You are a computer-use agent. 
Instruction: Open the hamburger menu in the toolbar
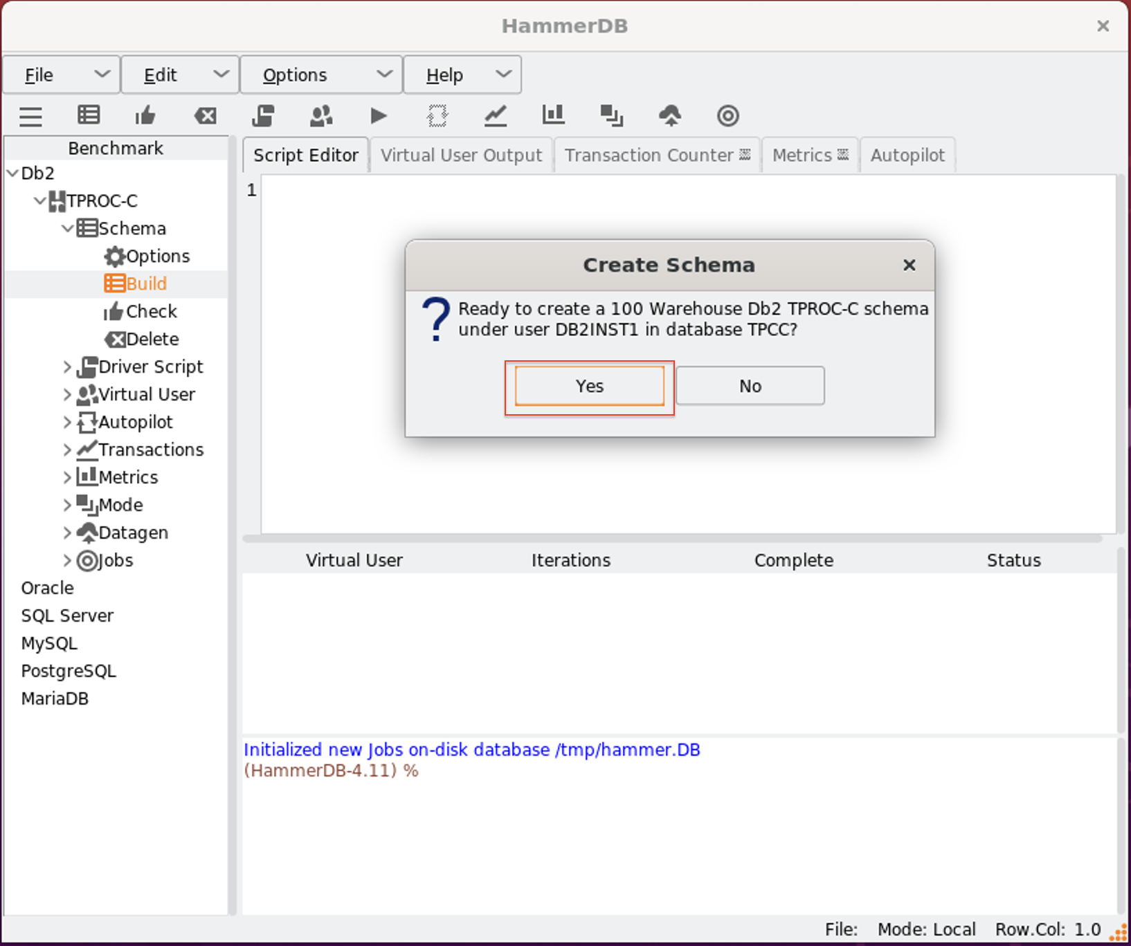point(30,116)
